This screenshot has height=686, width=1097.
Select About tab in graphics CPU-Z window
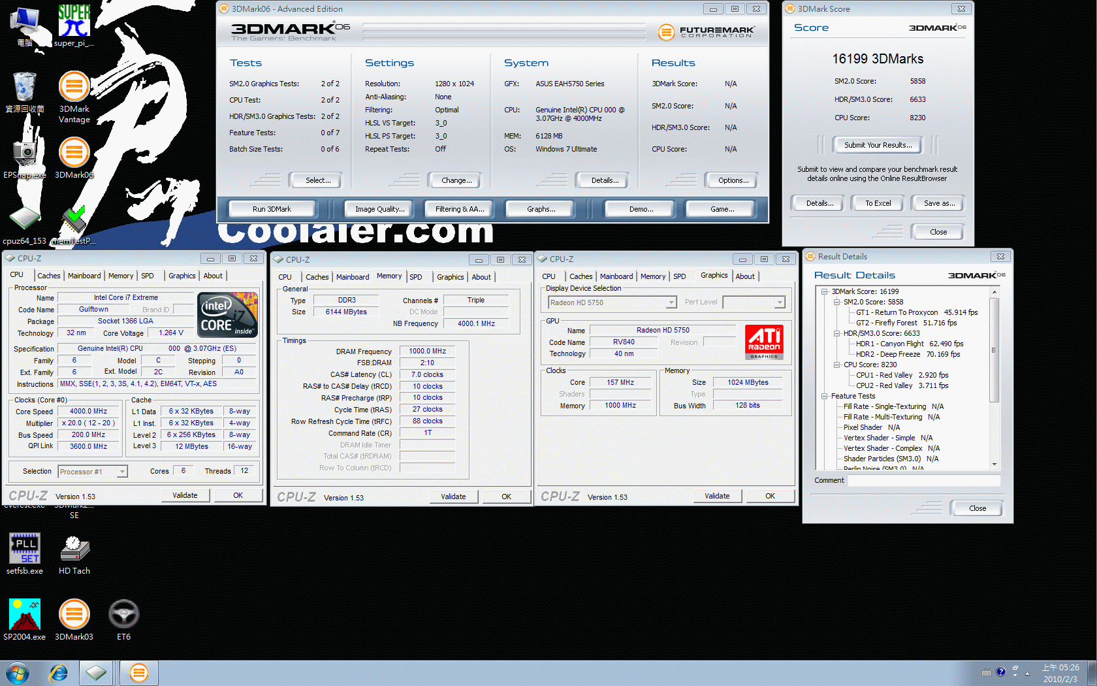(x=745, y=276)
